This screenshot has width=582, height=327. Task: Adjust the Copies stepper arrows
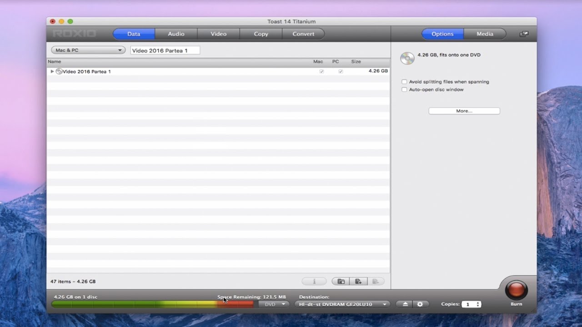coord(478,304)
